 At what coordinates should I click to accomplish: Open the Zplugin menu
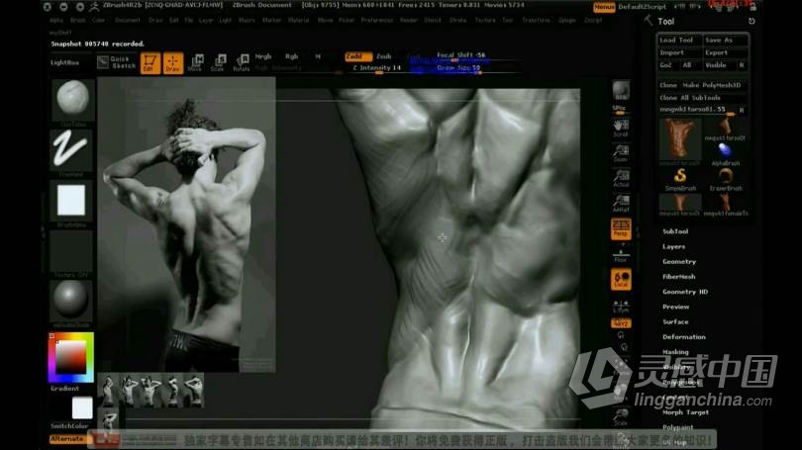coord(566,21)
